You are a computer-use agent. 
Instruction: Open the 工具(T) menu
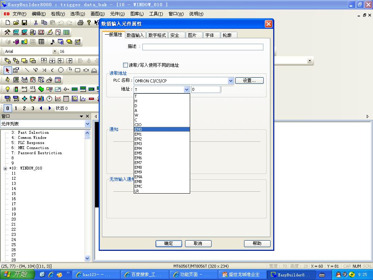click(156, 14)
